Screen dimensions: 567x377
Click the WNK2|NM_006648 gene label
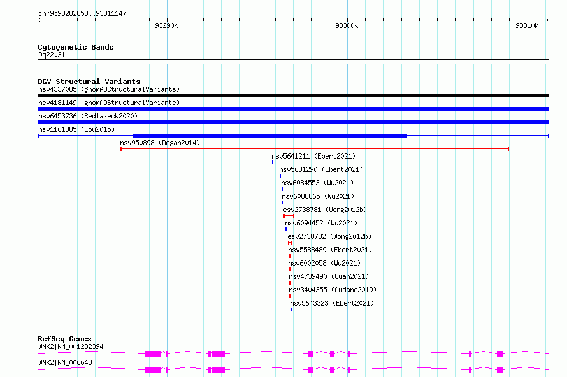coord(65,362)
